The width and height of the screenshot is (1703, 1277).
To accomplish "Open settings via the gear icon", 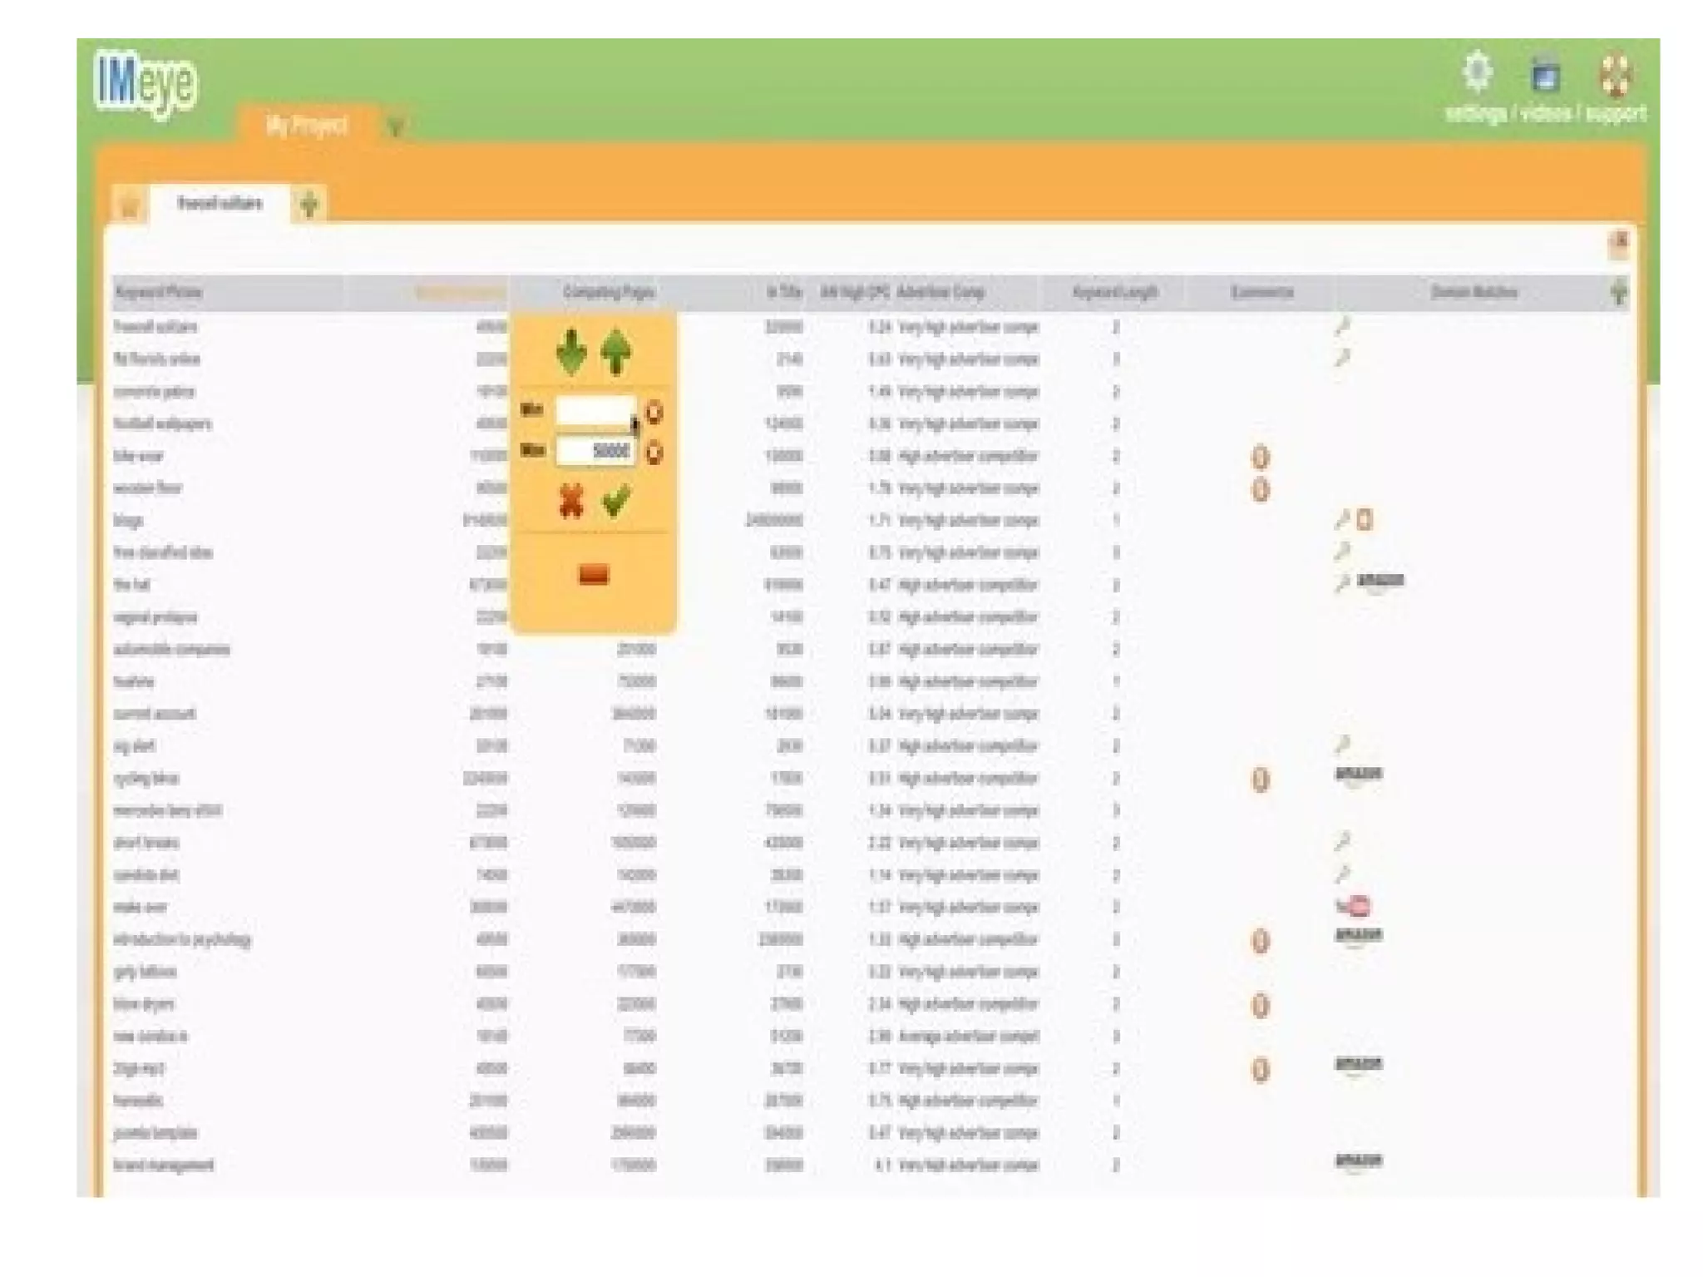I will [1478, 73].
